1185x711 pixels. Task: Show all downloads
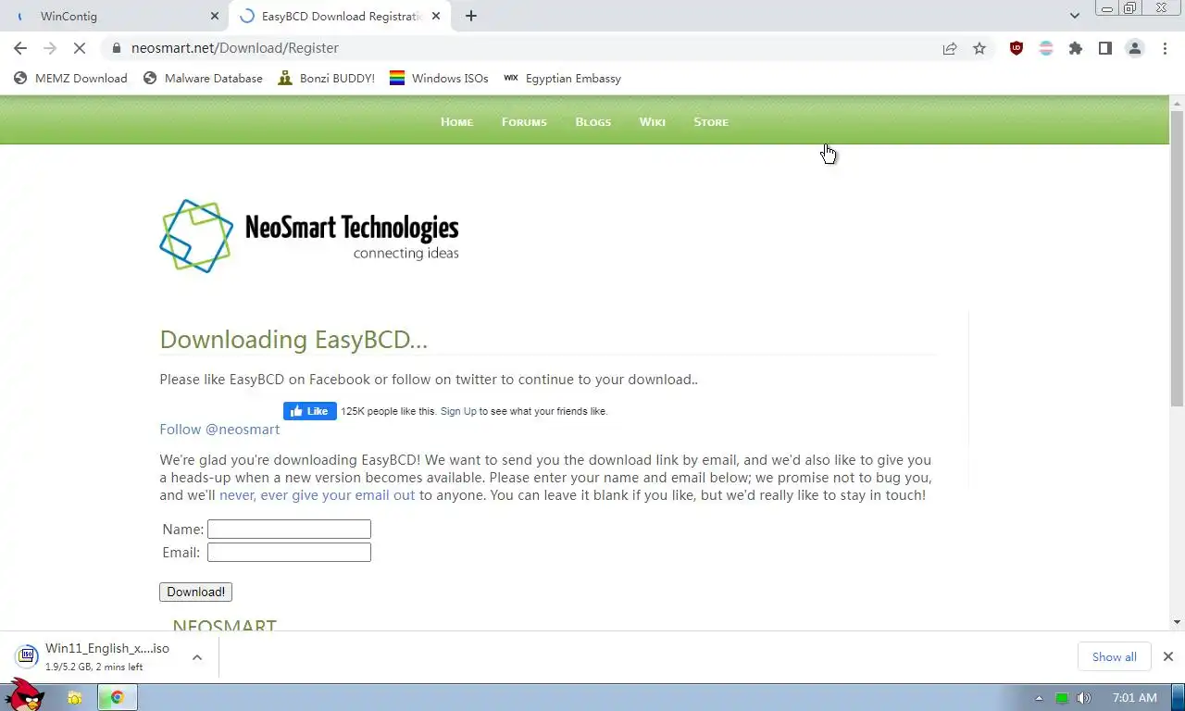(x=1114, y=657)
